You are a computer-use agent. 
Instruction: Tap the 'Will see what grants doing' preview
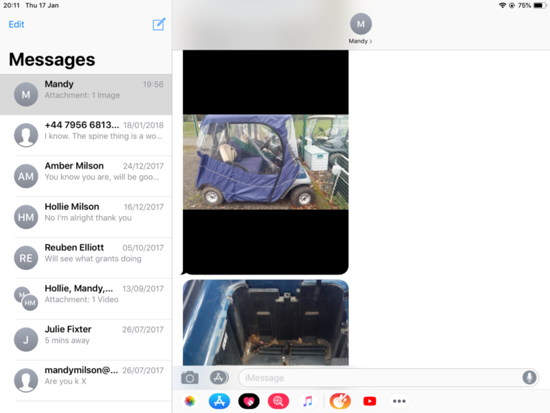coord(93,259)
